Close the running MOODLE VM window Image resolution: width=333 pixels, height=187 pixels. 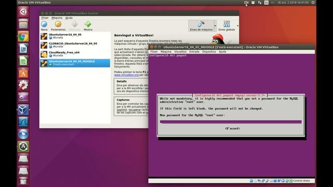coord(151,47)
